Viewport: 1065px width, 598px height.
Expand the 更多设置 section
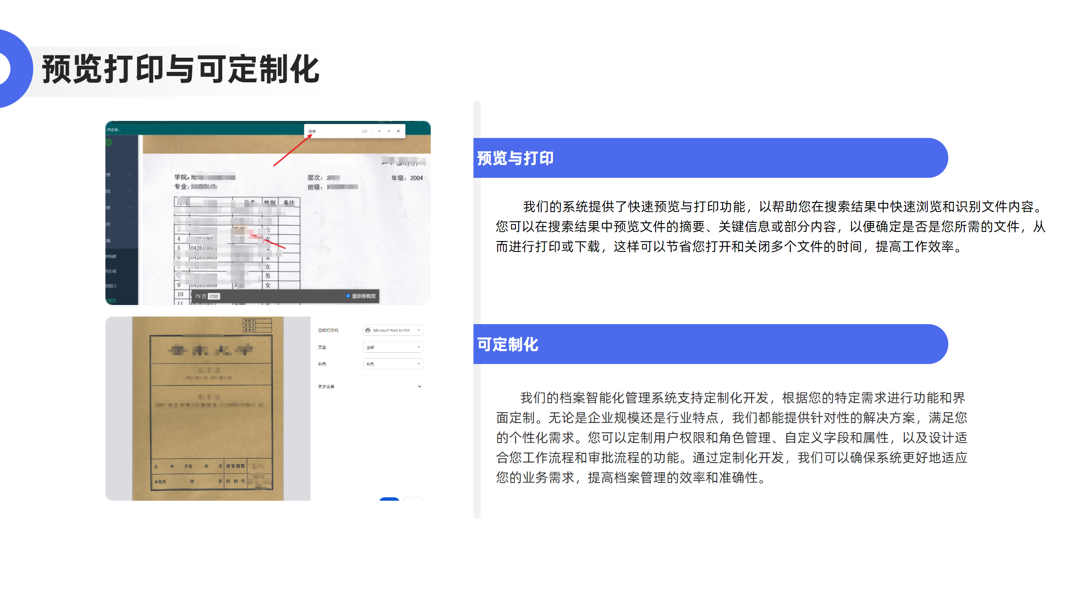click(x=419, y=386)
